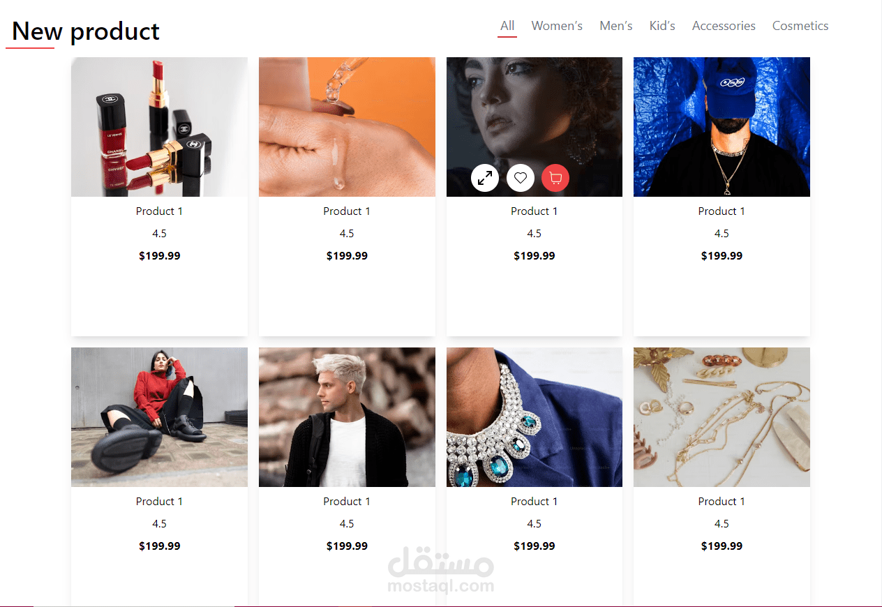Select the All category tab
882x607 pixels.
click(507, 26)
